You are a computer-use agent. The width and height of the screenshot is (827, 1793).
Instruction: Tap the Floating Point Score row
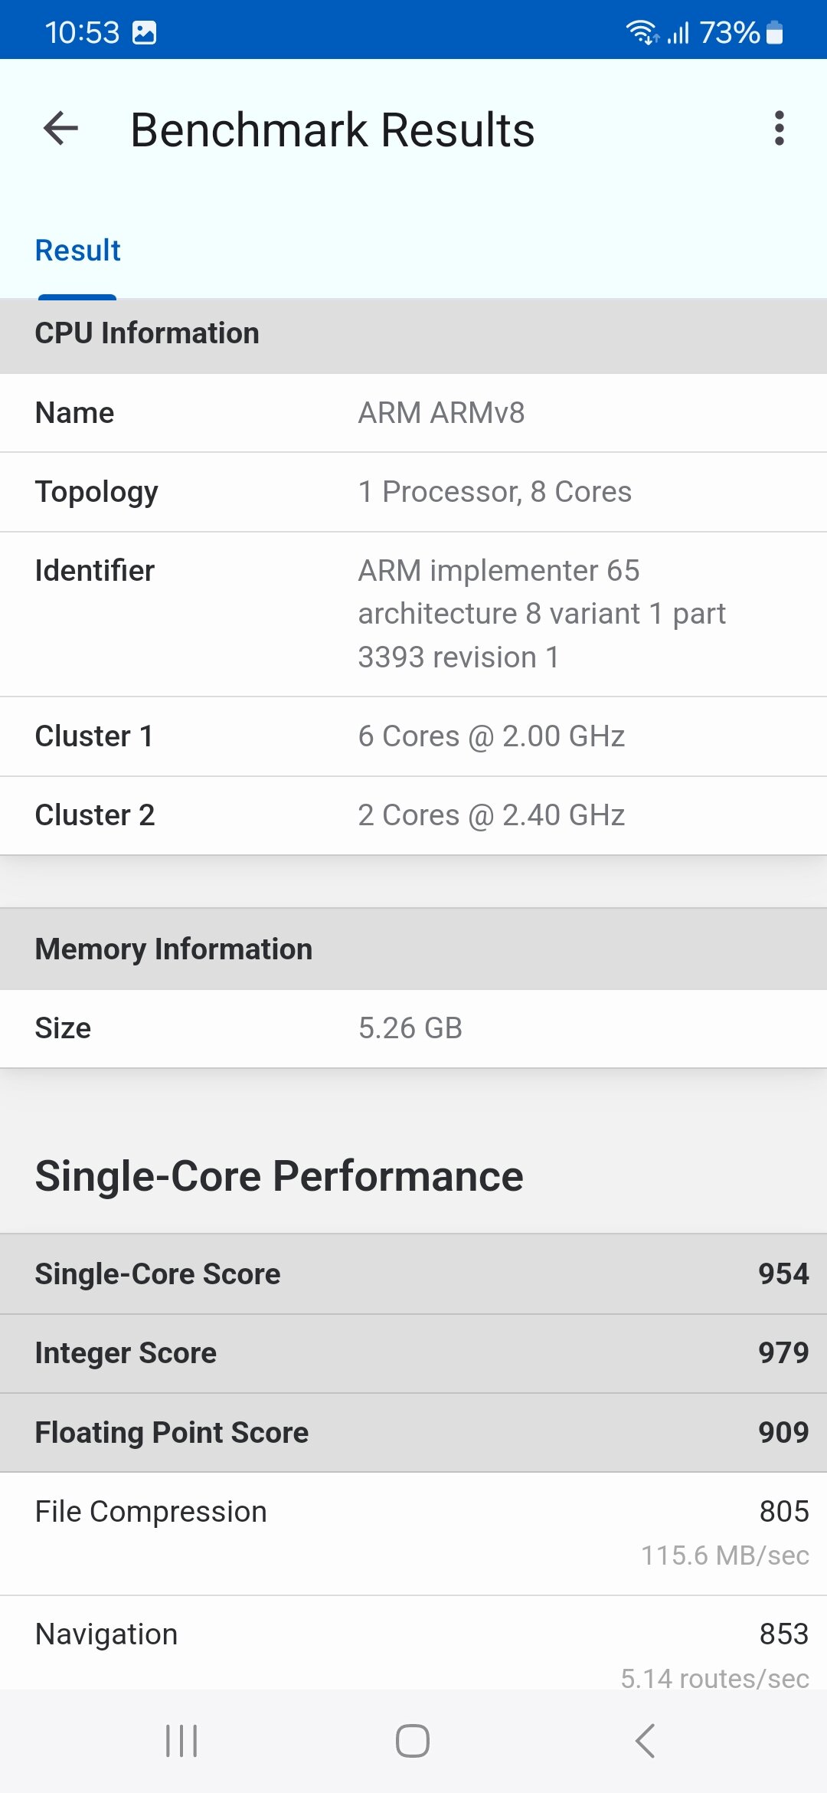point(413,1432)
